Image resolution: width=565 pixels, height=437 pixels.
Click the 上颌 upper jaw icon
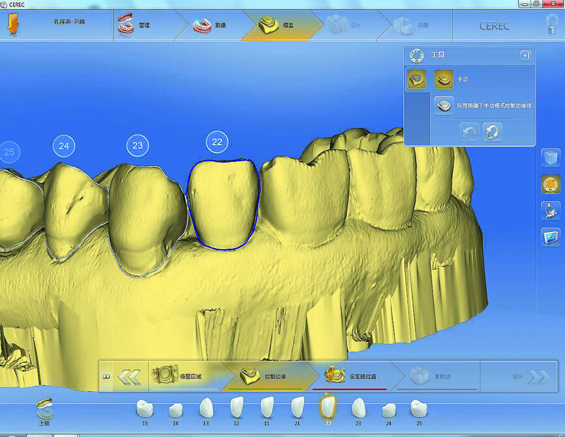pyautogui.click(x=44, y=410)
